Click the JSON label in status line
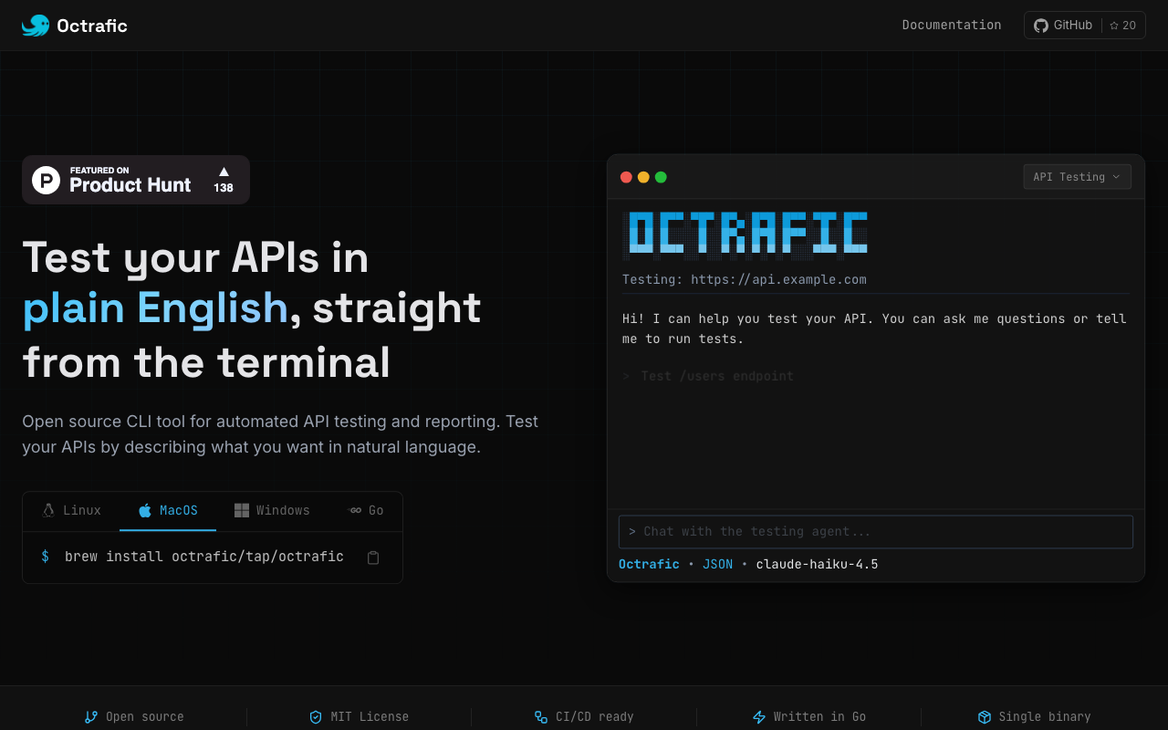1168x730 pixels. click(717, 564)
